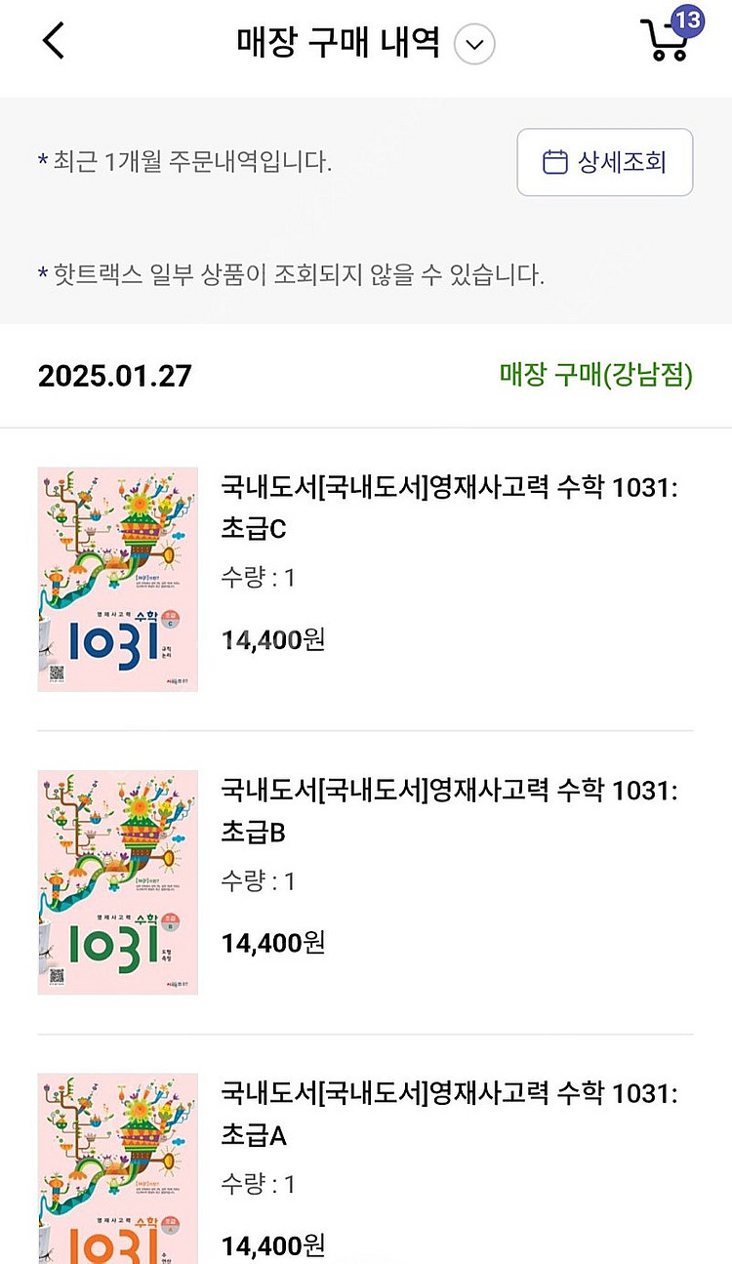Screen dimensions: 732x1264
Task: Select the 영재사고력 수학 1031: 초급C title
Action: [449, 508]
